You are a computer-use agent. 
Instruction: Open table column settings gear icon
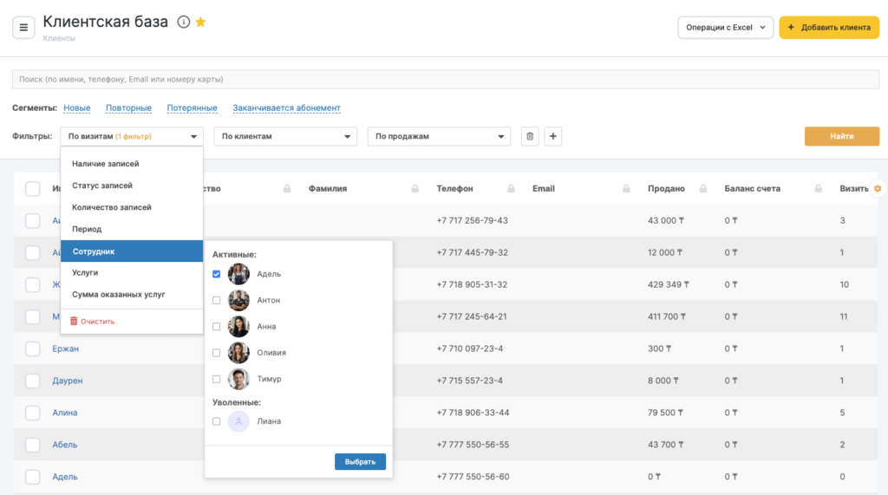pos(878,188)
